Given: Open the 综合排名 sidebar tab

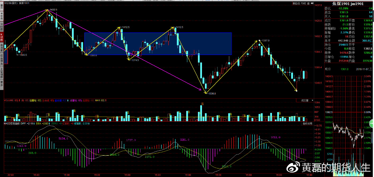Looking at the screenshot, I should point(2,60).
